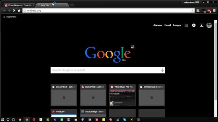The image size is (218, 122).
Task: Click the back navigation arrow
Action: click(4, 11)
